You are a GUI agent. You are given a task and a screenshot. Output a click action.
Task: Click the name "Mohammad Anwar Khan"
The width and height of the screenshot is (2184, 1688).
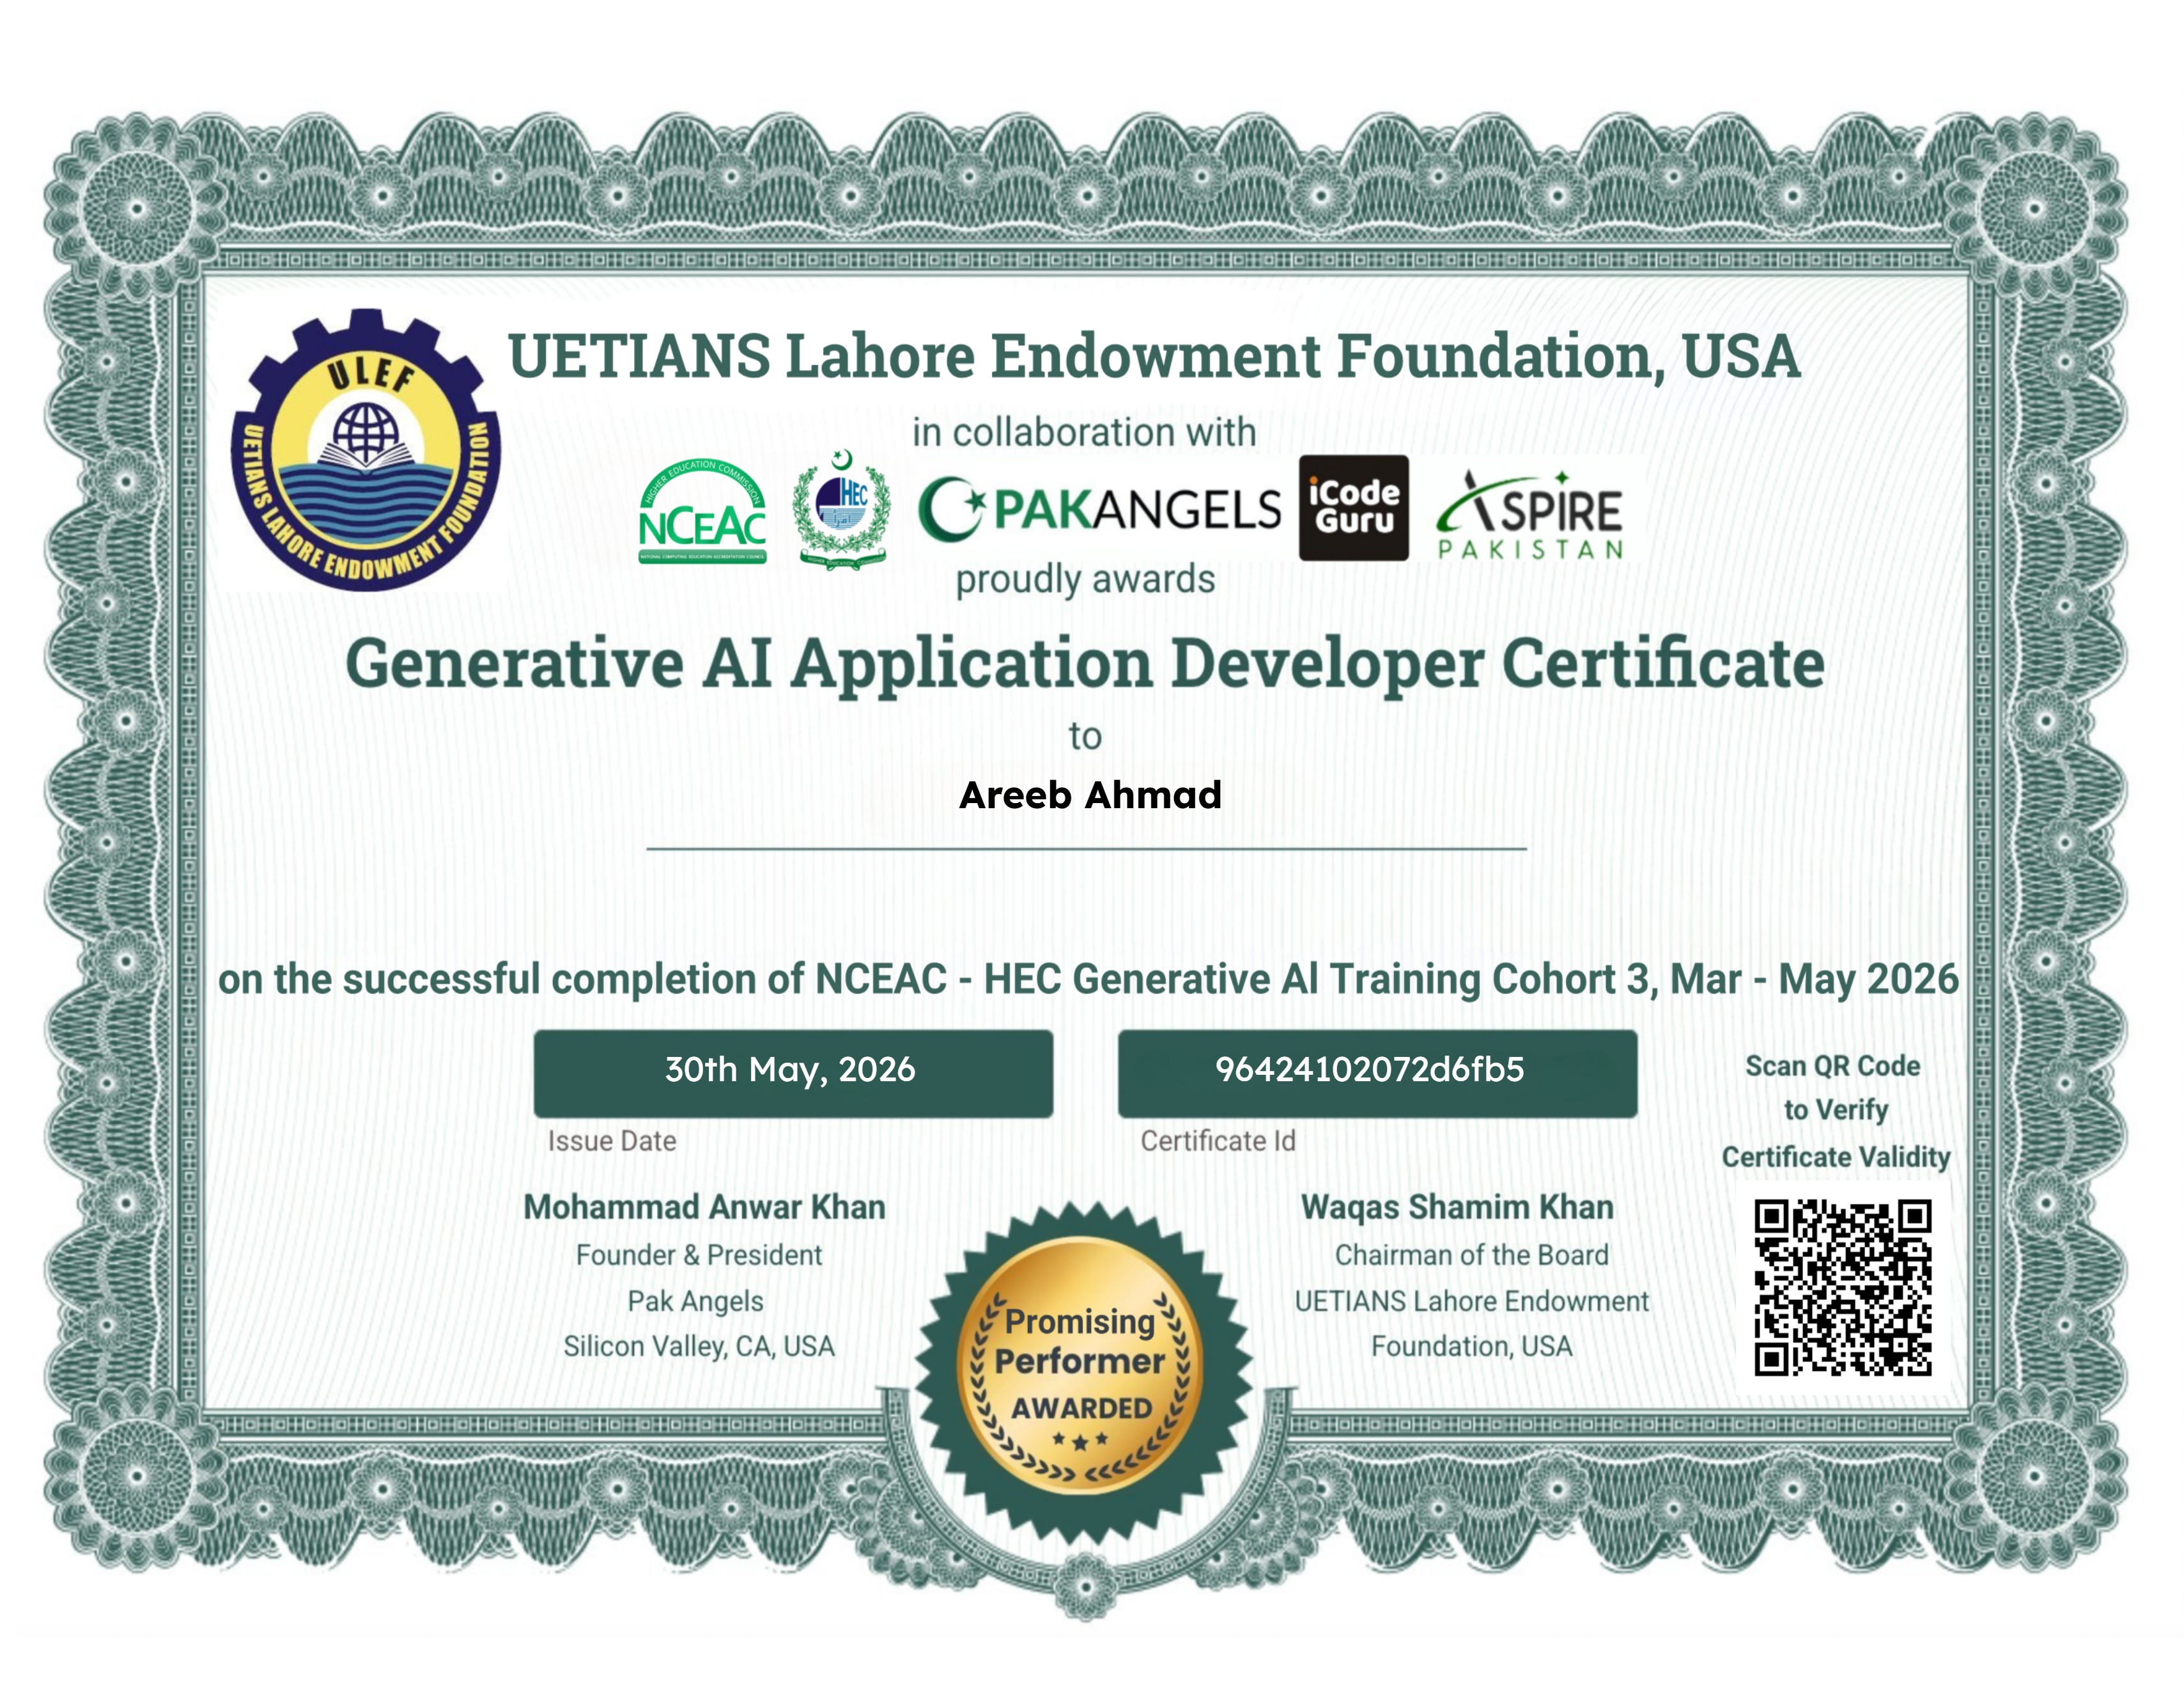click(705, 1208)
